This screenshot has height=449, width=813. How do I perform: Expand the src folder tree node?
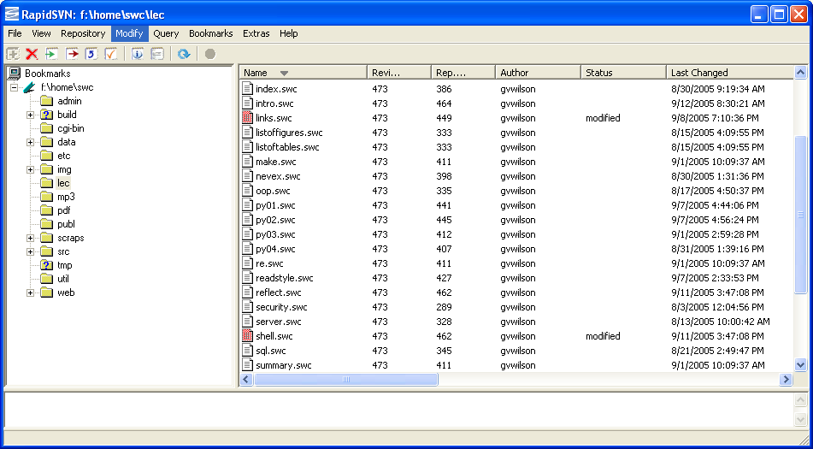coord(31,251)
